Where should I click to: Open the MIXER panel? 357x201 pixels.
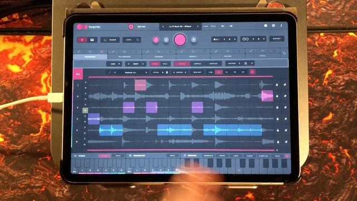[x=110, y=40]
